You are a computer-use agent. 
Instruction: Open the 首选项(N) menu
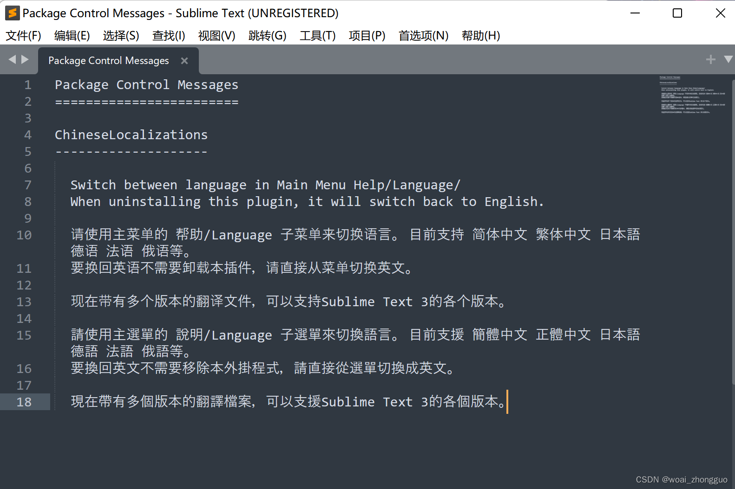pos(423,35)
